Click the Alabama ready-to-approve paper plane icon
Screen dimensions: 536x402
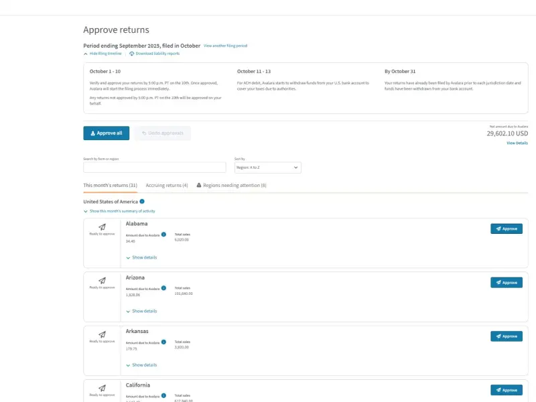(x=103, y=227)
